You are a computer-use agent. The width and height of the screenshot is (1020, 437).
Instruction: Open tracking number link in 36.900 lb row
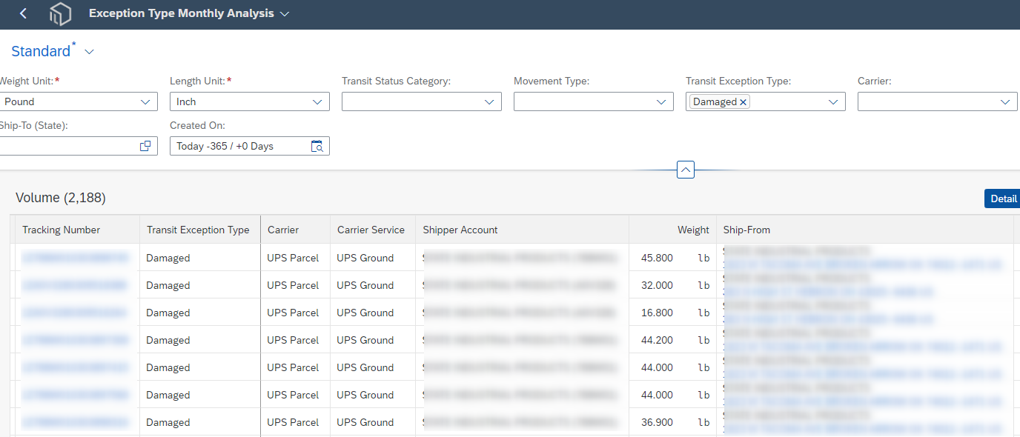coord(75,422)
